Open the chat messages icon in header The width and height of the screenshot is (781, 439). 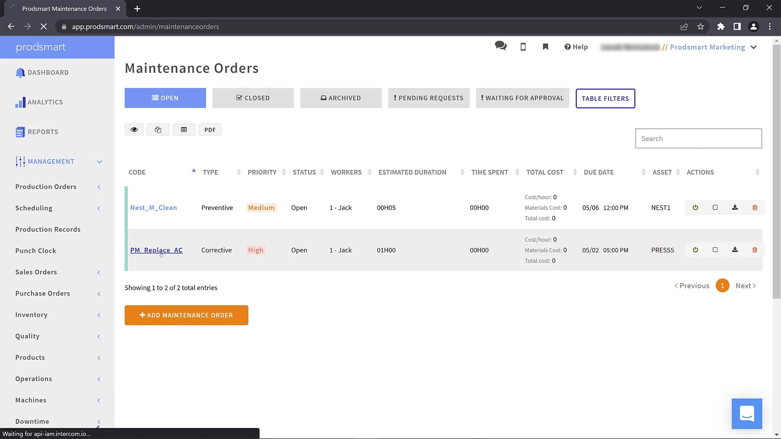501,46
